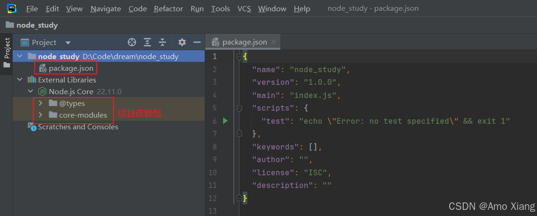Expand the @types folder
The height and width of the screenshot is (216, 537).
(x=40, y=103)
